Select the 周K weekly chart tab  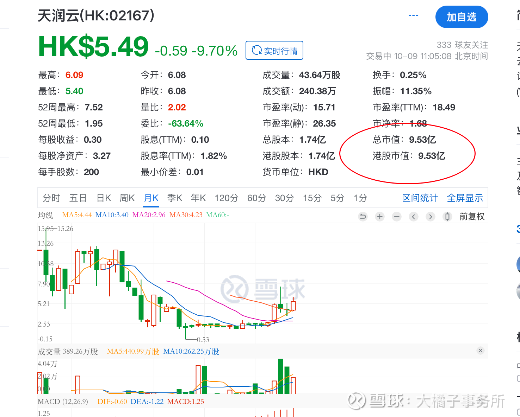pyautogui.click(x=127, y=198)
